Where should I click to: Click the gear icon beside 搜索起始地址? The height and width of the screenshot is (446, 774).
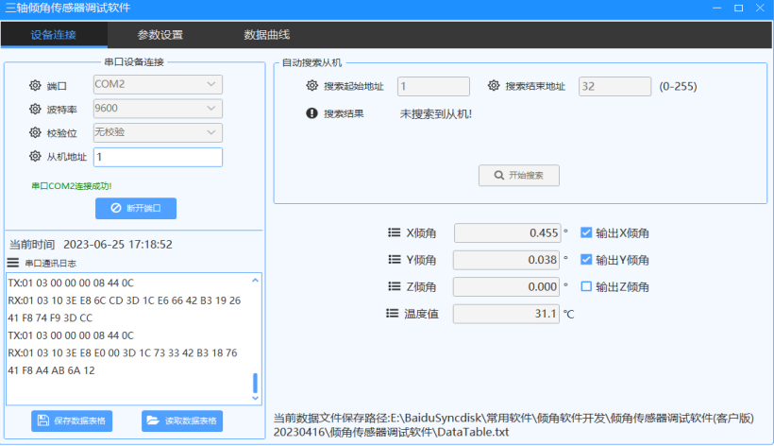pos(312,86)
